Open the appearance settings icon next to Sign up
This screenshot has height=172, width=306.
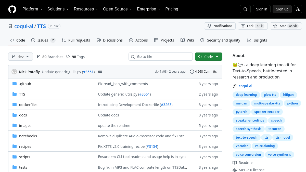point(298,9)
